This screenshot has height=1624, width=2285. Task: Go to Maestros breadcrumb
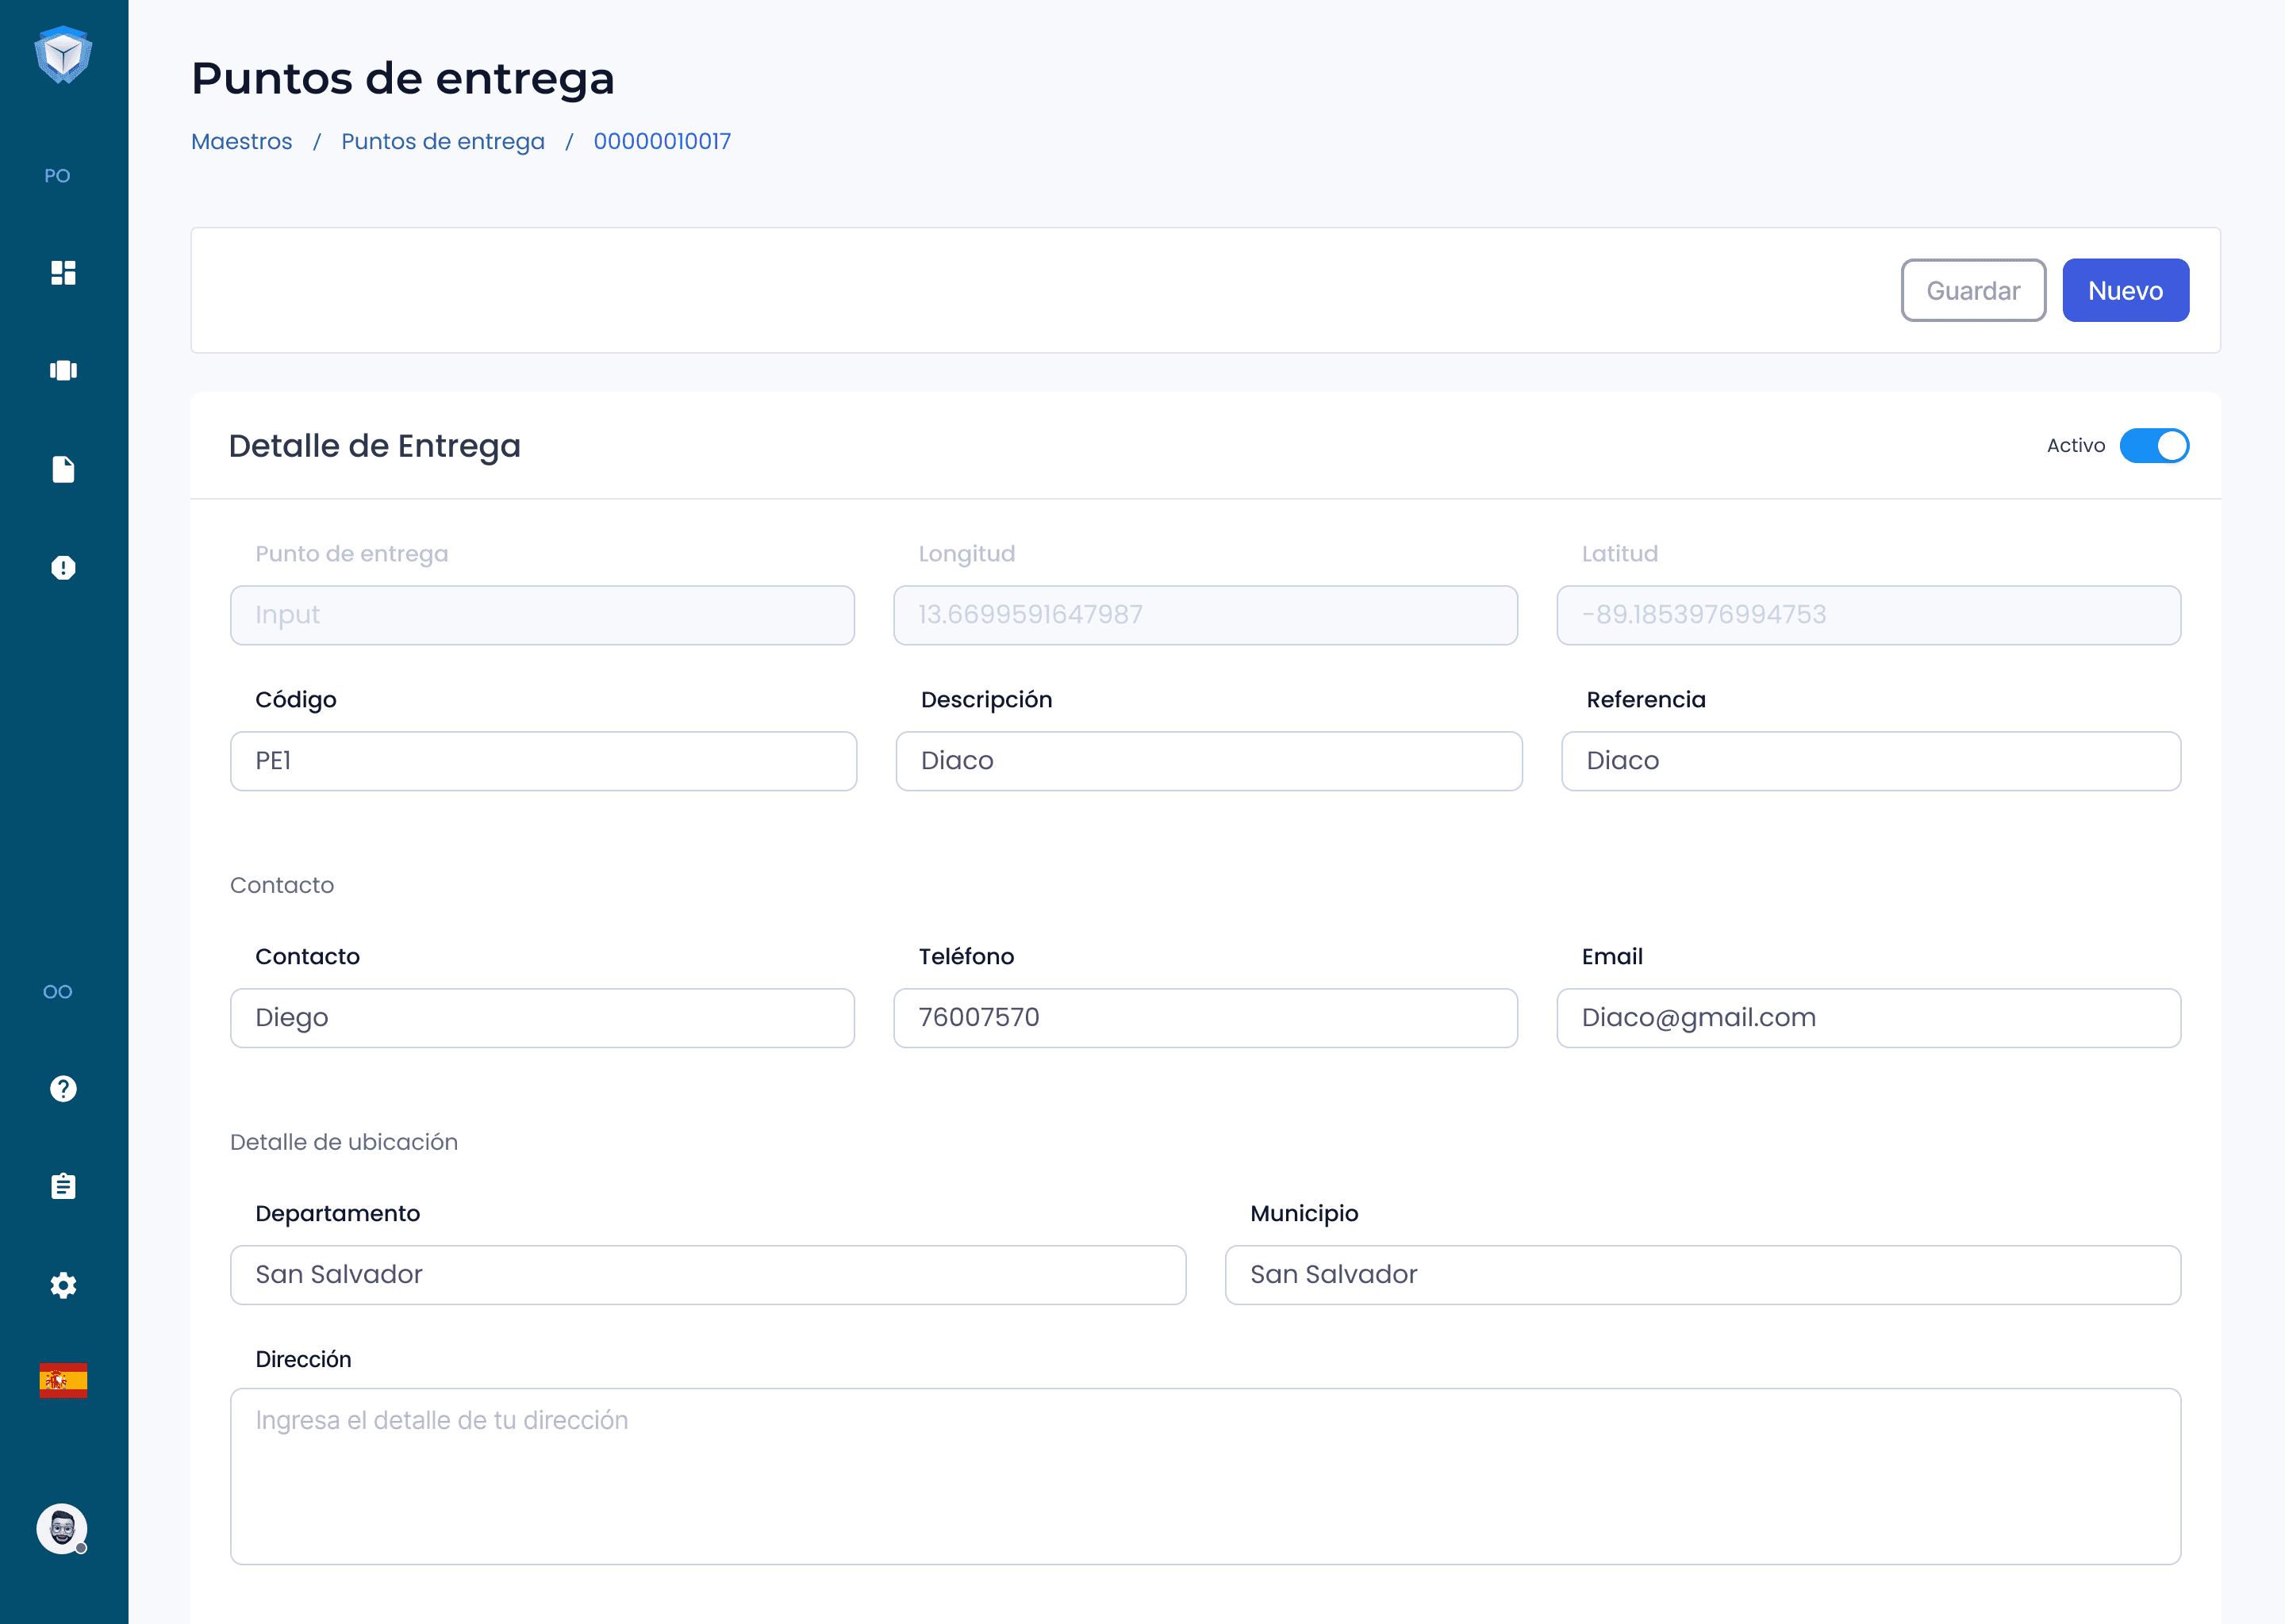point(241,141)
